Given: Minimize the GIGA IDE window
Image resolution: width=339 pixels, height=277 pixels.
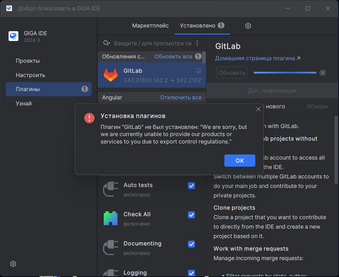Looking at the screenshot, I should coord(287,8).
